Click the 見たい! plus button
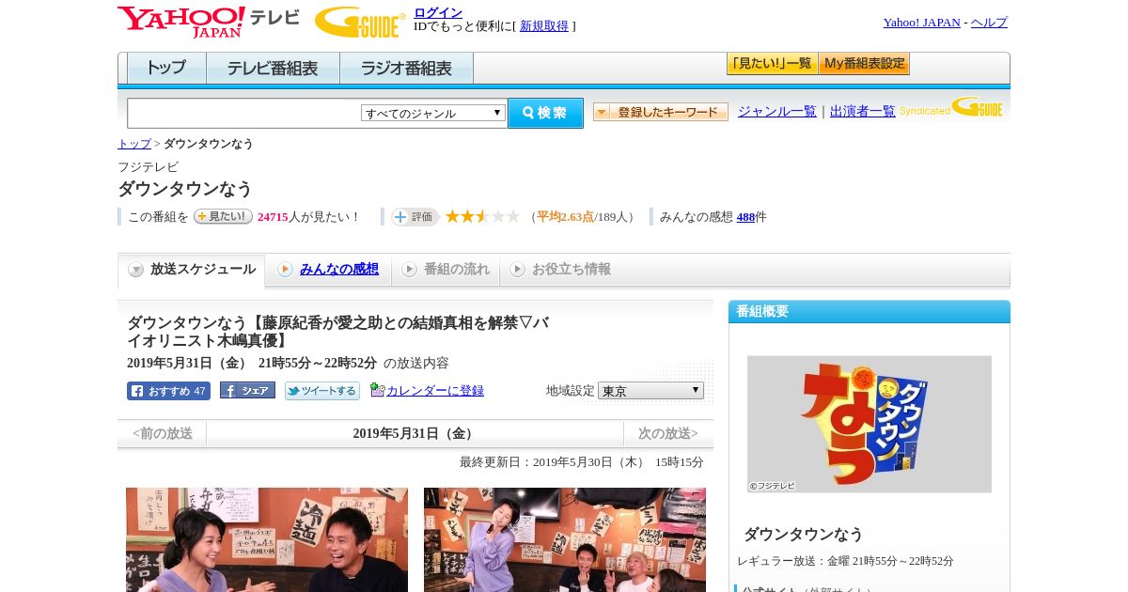 click(x=223, y=216)
